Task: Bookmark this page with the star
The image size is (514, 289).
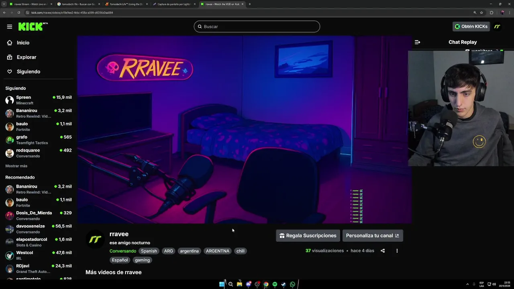Action: pos(481,12)
